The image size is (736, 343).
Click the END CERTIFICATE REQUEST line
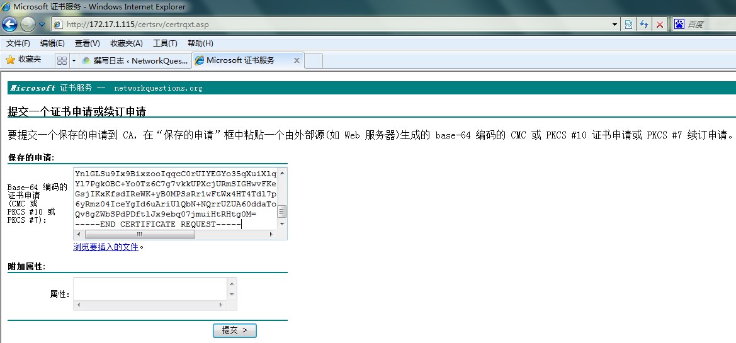pyautogui.click(x=158, y=224)
